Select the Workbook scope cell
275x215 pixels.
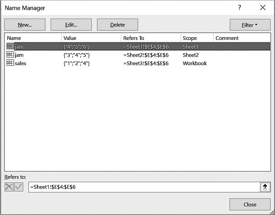(x=195, y=63)
